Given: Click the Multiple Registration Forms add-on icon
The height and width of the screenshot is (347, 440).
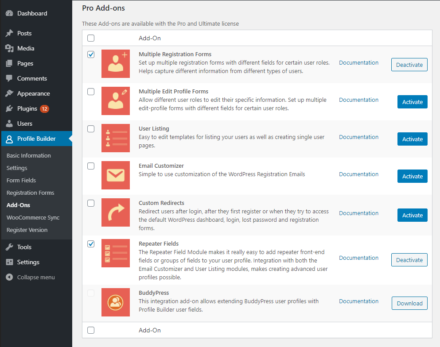Looking at the screenshot, I should click(x=116, y=64).
